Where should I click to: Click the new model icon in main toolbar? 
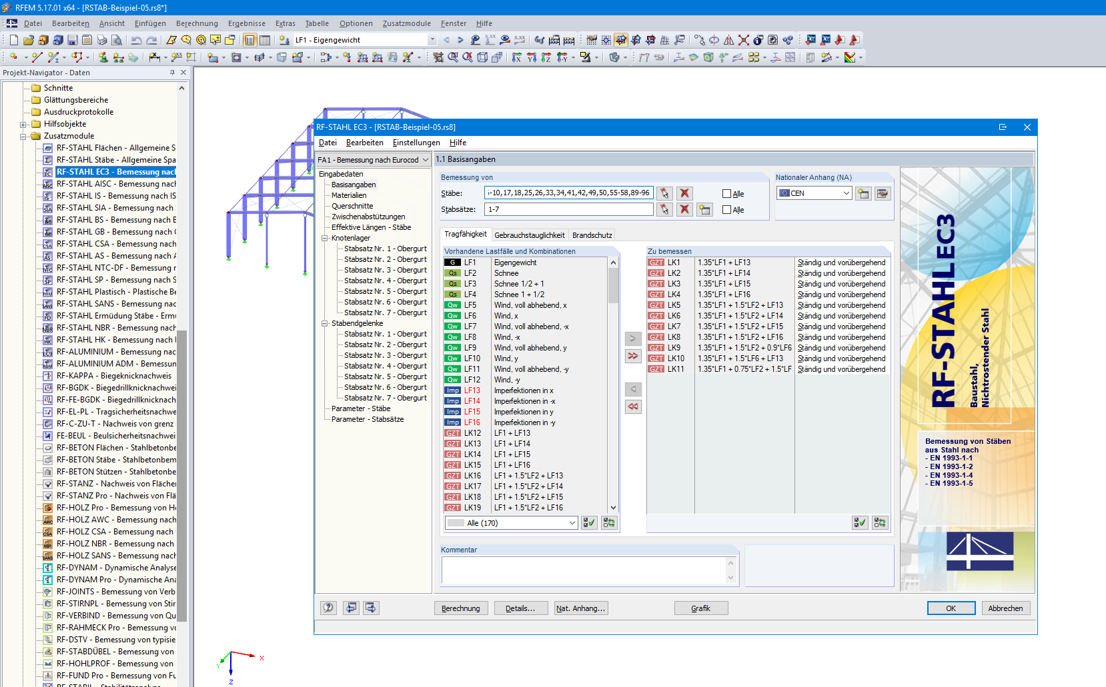(x=14, y=40)
